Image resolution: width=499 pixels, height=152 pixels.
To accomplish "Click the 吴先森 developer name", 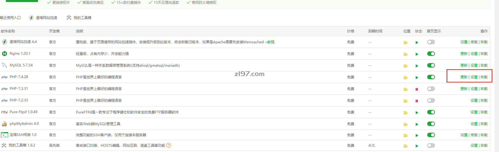I will [x=54, y=146].
